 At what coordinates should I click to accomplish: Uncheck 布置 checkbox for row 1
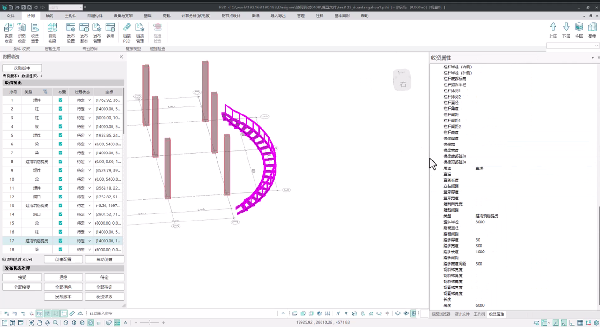(x=60, y=100)
